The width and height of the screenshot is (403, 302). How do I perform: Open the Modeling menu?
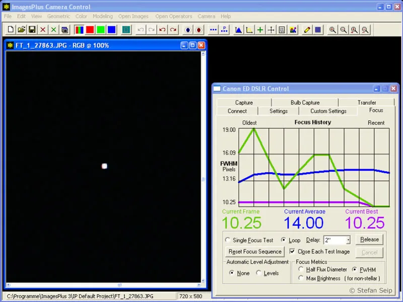point(103,16)
